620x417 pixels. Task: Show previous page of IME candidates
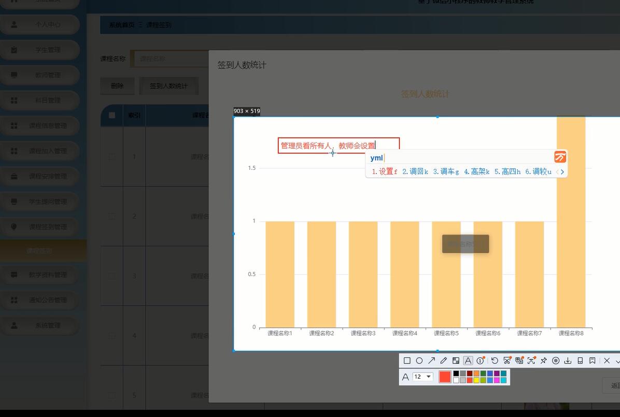[557, 172]
